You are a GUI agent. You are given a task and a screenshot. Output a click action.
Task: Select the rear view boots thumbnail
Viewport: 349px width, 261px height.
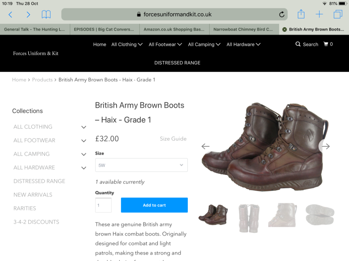tap(248, 218)
